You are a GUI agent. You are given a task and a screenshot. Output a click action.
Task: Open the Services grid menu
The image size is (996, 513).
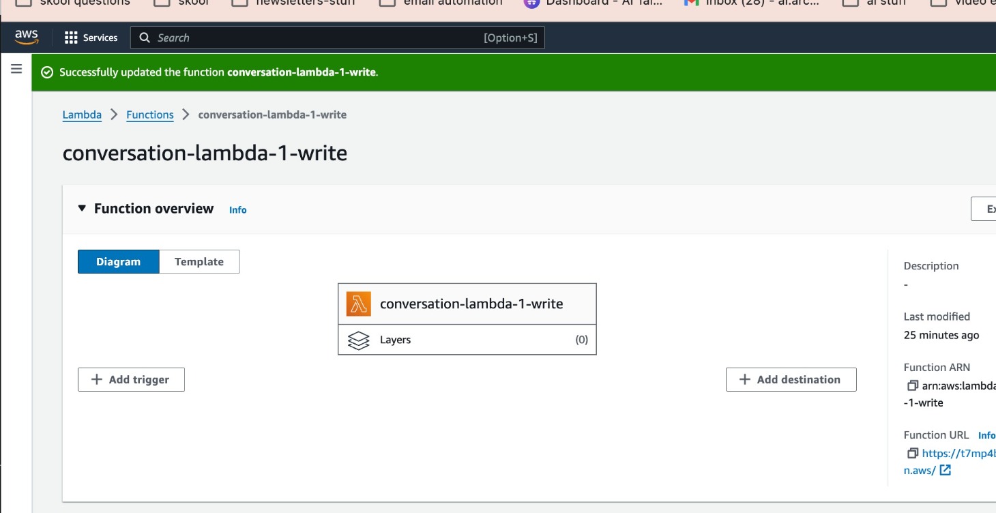tap(71, 38)
